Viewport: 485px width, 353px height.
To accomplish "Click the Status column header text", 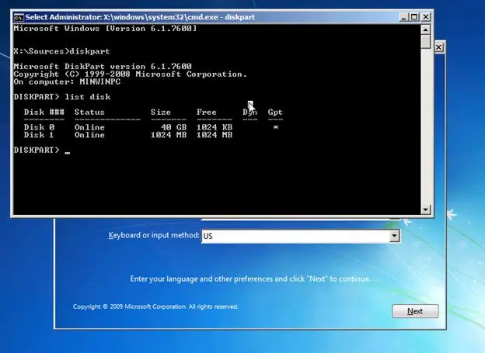I will (89, 112).
